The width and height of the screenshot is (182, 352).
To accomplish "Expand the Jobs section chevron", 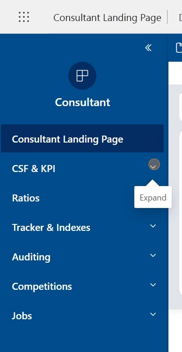I will pos(153,314).
